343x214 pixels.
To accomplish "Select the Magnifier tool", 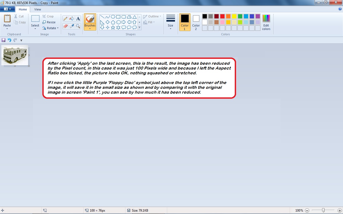I will click(x=78, y=26).
